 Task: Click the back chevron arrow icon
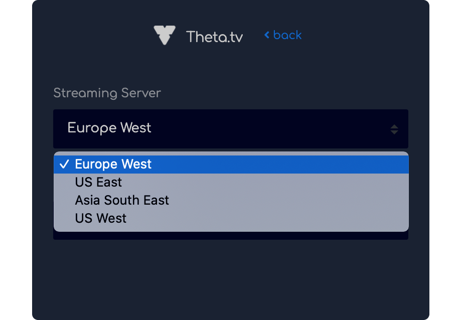(x=267, y=35)
